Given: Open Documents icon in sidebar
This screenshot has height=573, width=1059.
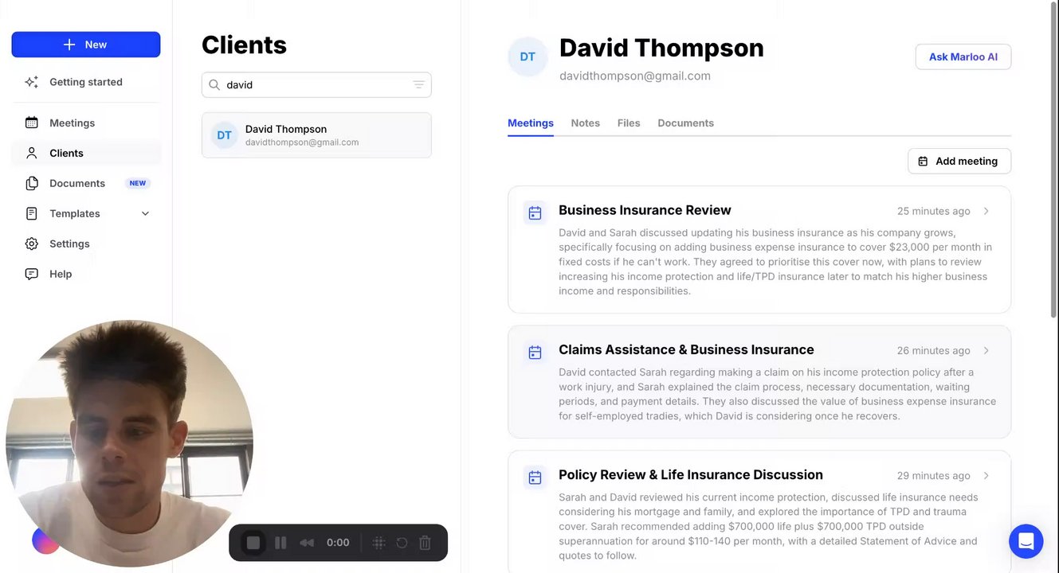Looking at the screenshot, I should [32, 183].
